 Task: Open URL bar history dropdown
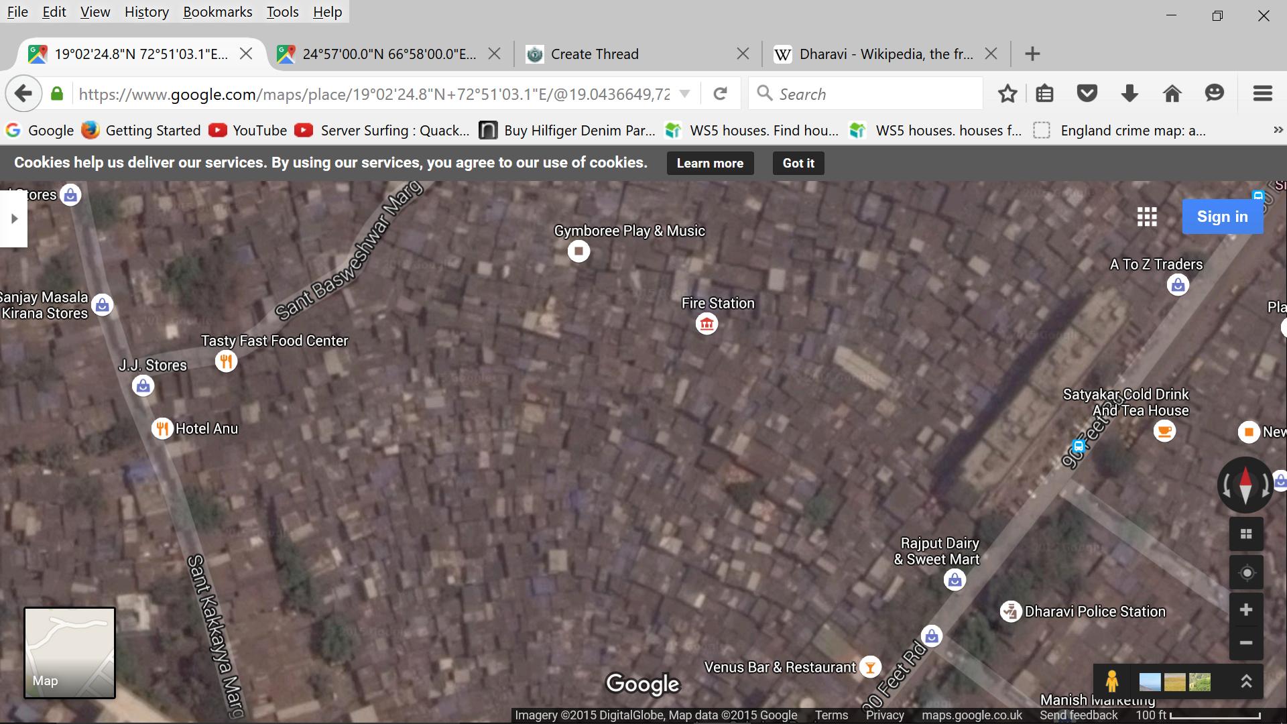click(x=684, y=94)
